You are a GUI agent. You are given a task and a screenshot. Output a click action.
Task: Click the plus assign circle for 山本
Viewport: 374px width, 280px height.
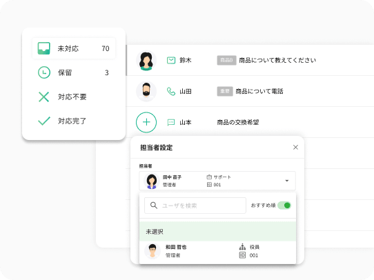coord(146,122)
